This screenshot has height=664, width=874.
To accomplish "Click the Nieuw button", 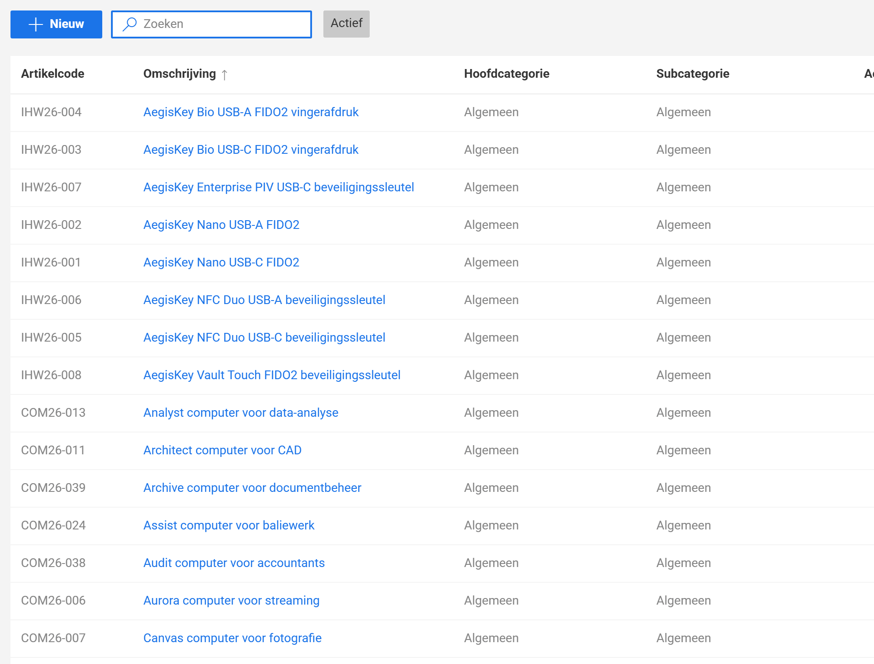I will [56, 24].
